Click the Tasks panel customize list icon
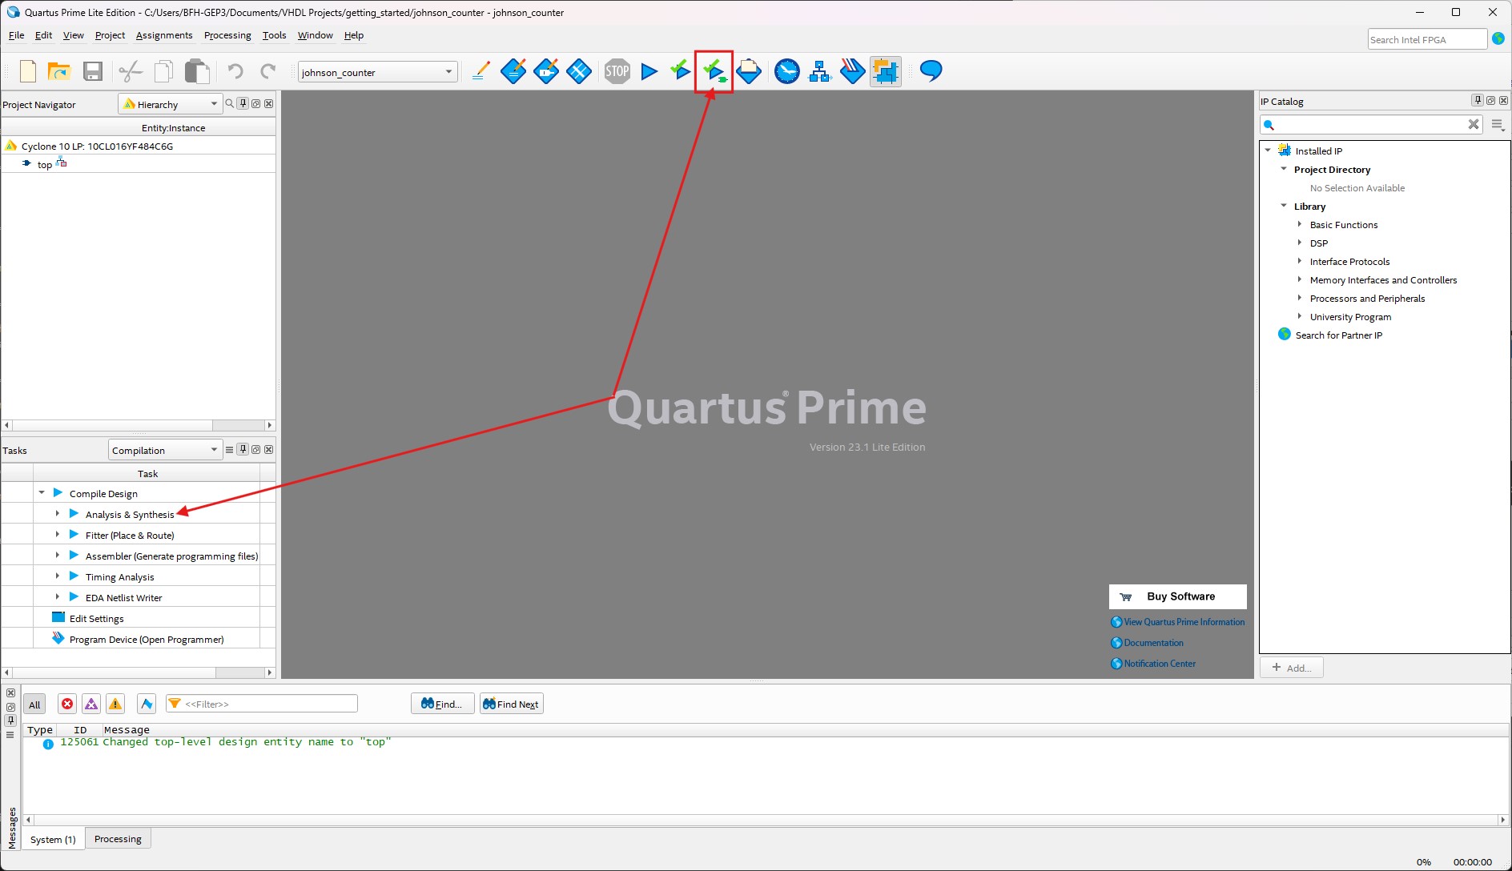This screenshot has height=871, width=1512. [229, 449]
